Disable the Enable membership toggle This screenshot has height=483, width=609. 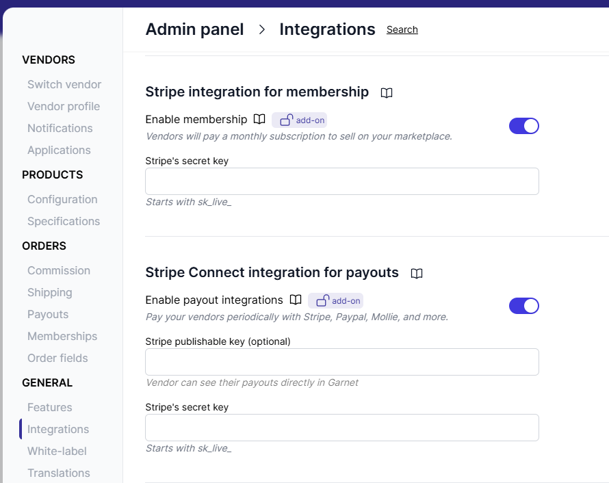click(524, 126)
